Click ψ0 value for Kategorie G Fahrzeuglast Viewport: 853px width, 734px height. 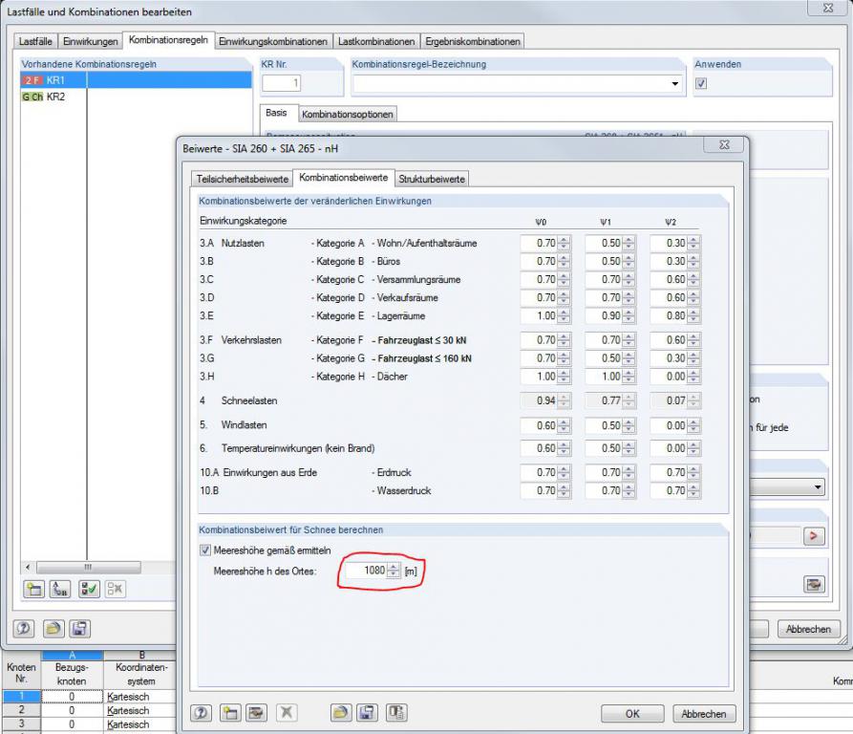point(539,358)
